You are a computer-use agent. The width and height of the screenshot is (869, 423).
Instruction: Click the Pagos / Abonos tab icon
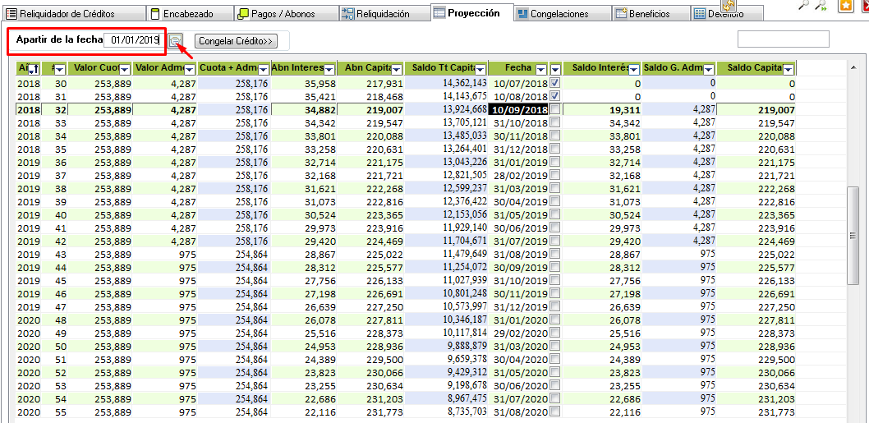click(x=243, y=14)
